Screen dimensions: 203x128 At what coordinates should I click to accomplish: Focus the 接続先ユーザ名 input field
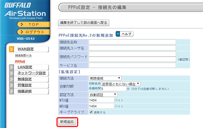point(132,48)
